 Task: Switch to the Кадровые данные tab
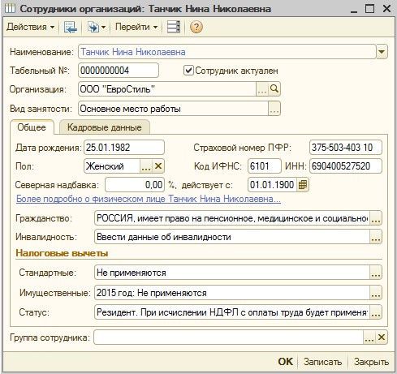click(x=105, y=127)
